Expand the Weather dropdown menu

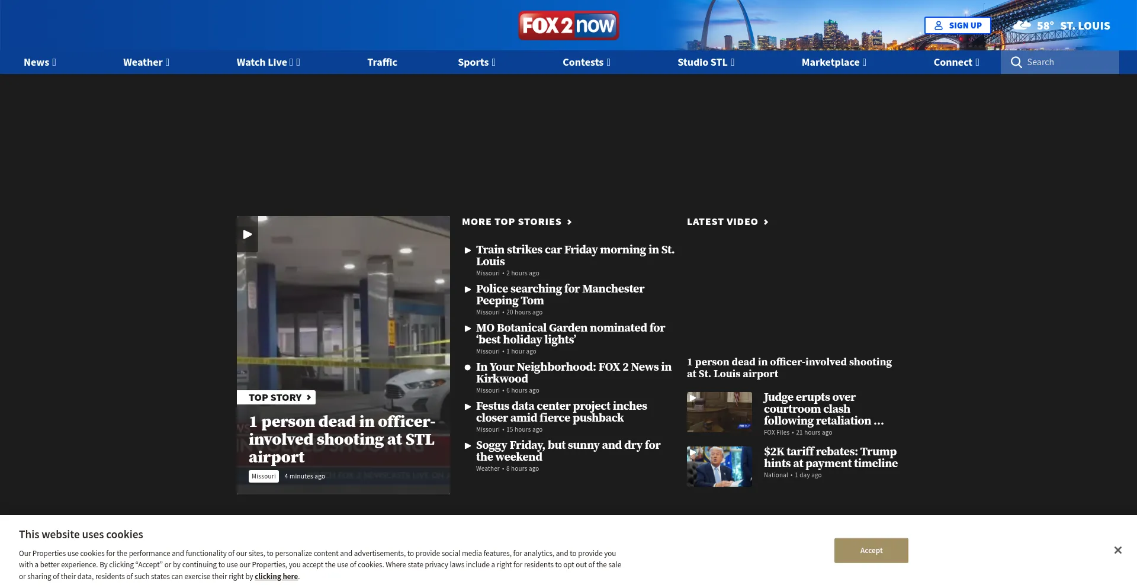coord(146,62)
